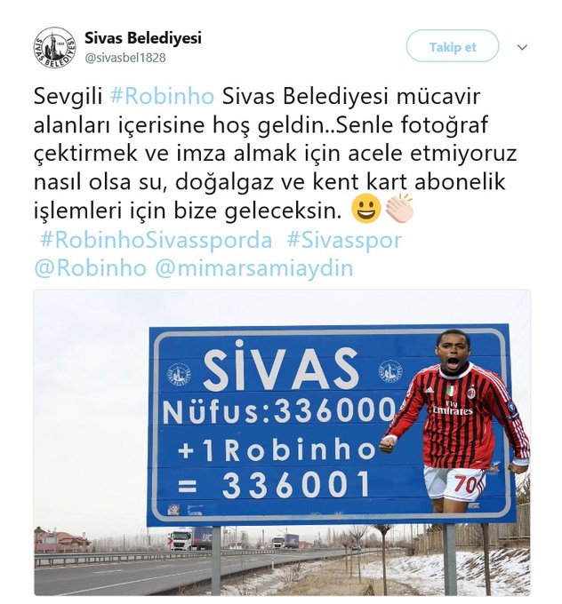The image size is (562, 604).
Task: Click the left municipality logo on sign
Action: [x=179, y=374]
